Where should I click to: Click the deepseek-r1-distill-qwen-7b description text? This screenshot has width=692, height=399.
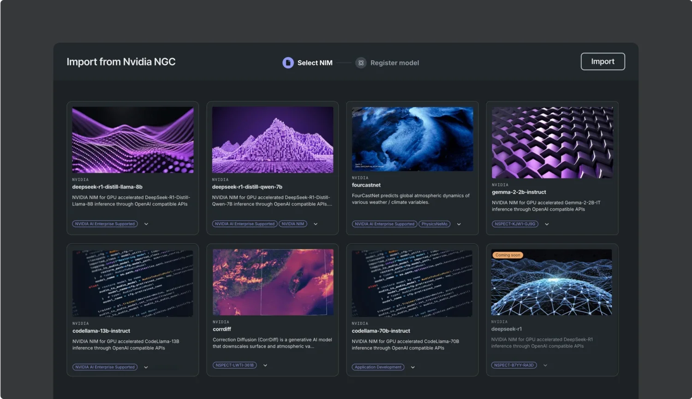[272, 200]
